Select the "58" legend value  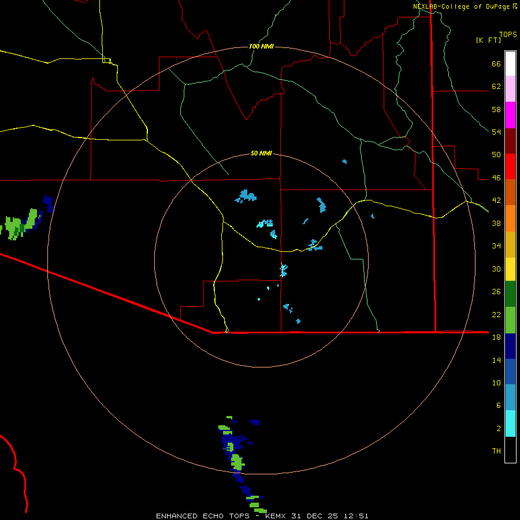coord(496,109)
